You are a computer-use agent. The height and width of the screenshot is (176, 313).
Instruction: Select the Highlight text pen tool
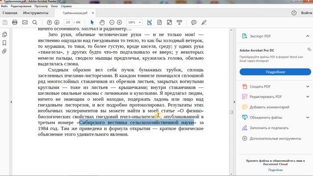(204, 22)
